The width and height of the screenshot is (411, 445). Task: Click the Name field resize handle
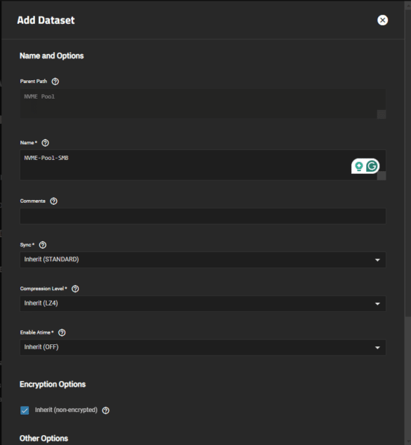click(381, 175)
